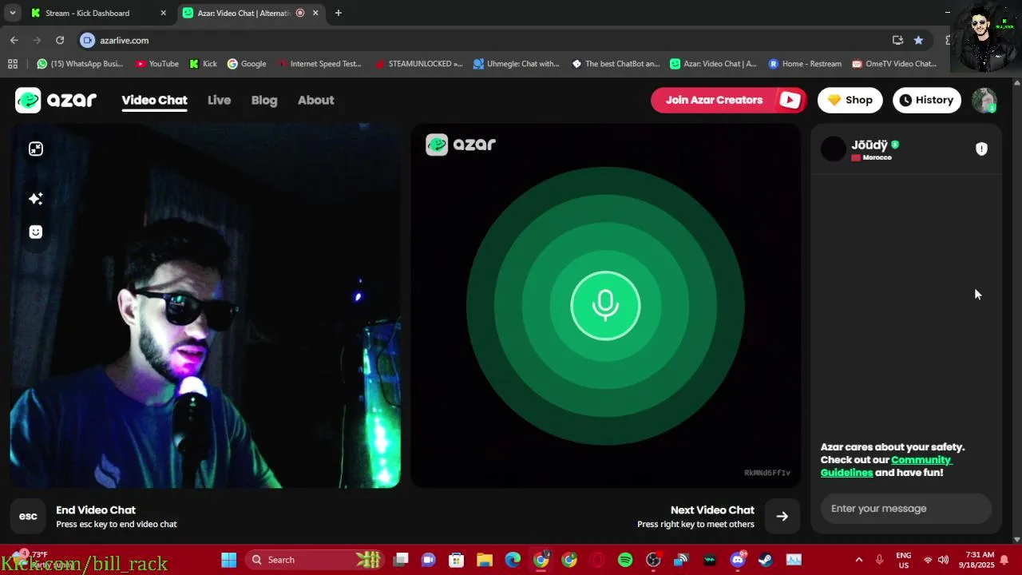Reload the page

(60, 40)
